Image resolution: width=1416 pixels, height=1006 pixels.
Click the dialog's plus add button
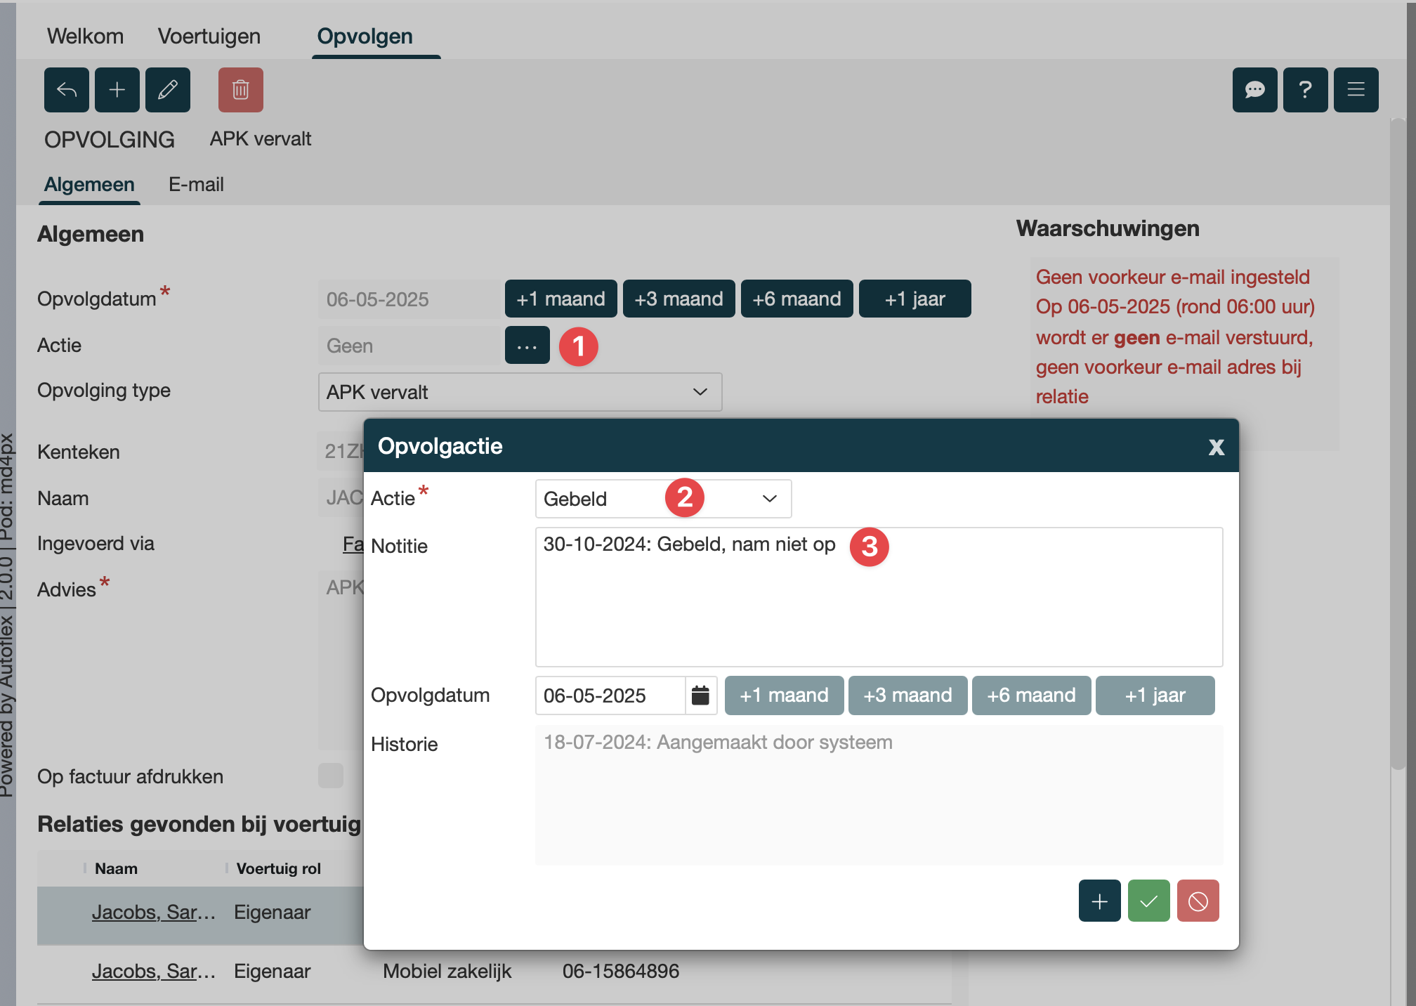coord(1099,901)
